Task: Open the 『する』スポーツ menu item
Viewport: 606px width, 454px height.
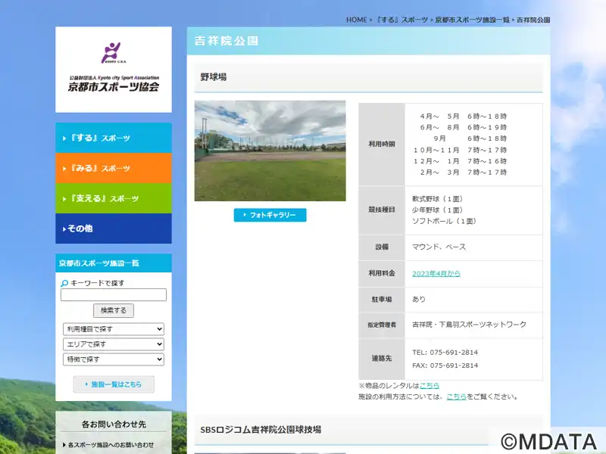Action: (x=113, y=138)
